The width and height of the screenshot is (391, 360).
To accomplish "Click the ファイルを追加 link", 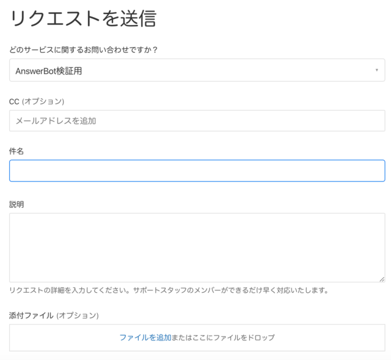I will click(x=145, y=337).
